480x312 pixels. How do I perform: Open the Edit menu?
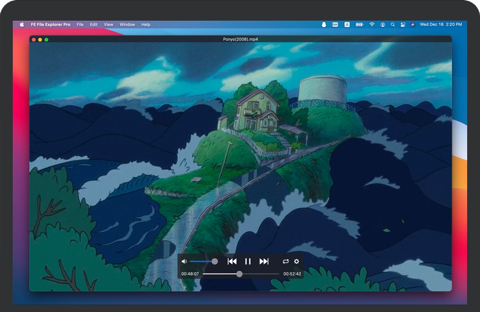94,25
